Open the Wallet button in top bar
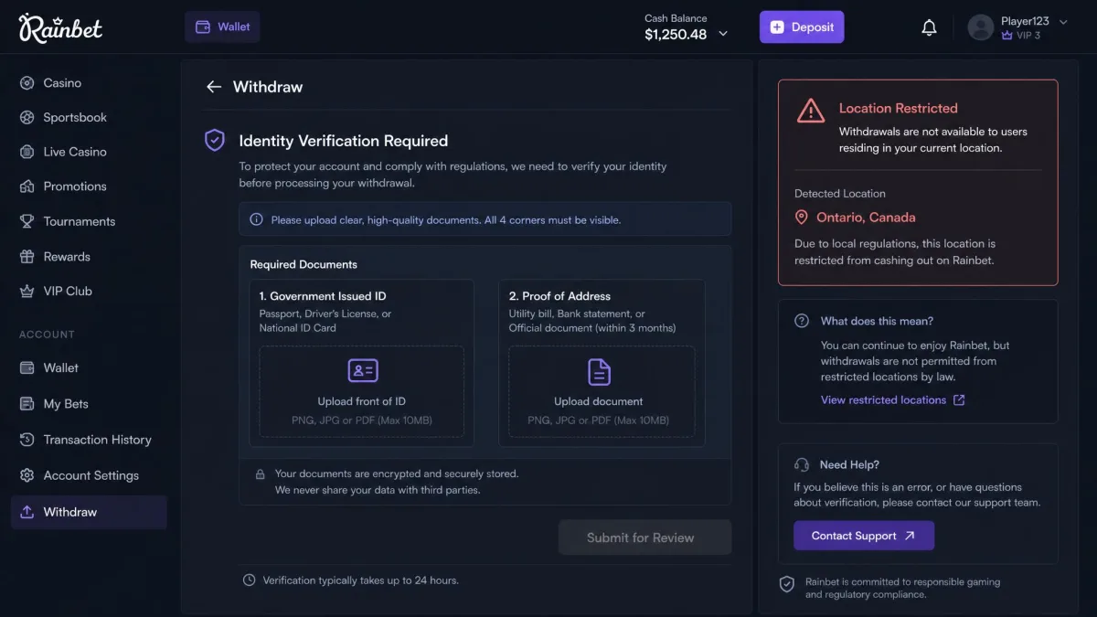1097x617 pixels. (x=222, y=27)
